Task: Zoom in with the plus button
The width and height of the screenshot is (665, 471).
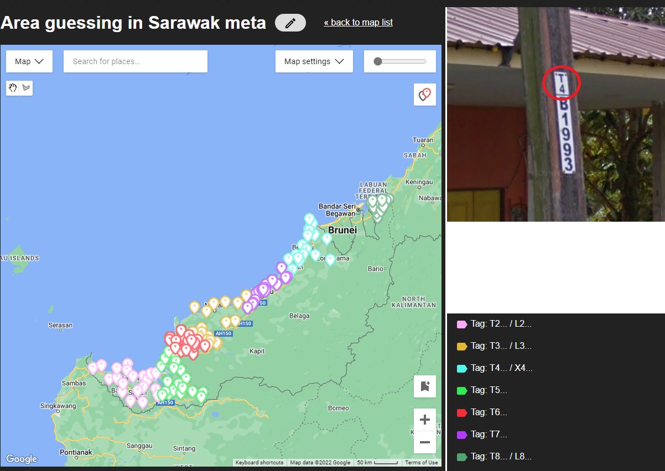Action: [424, 420]
